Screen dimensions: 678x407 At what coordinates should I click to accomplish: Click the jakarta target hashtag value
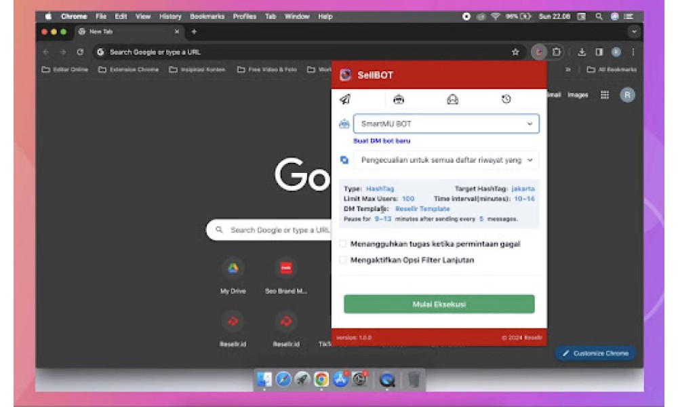tap(523, 189)
